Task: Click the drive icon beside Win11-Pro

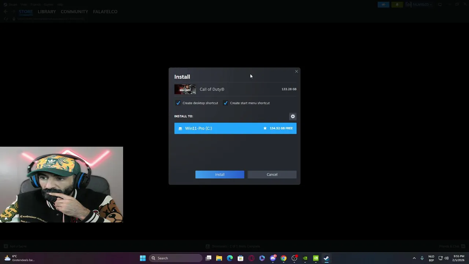Action: coord(180,128)
